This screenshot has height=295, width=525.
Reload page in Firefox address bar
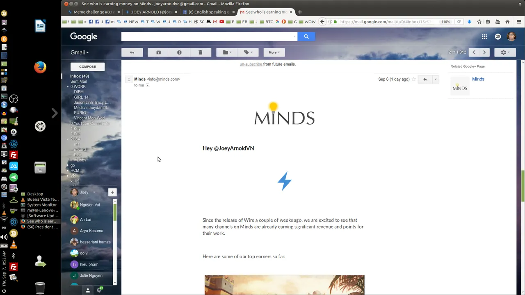pyautogui.click(x=459, y=22)
